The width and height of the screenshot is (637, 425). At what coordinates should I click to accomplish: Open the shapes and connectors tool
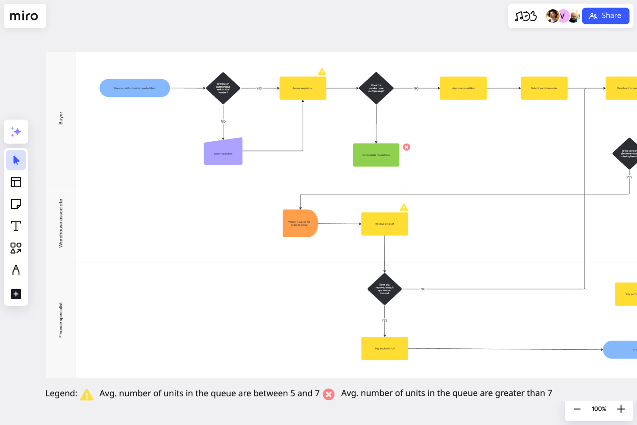[16, 249]
